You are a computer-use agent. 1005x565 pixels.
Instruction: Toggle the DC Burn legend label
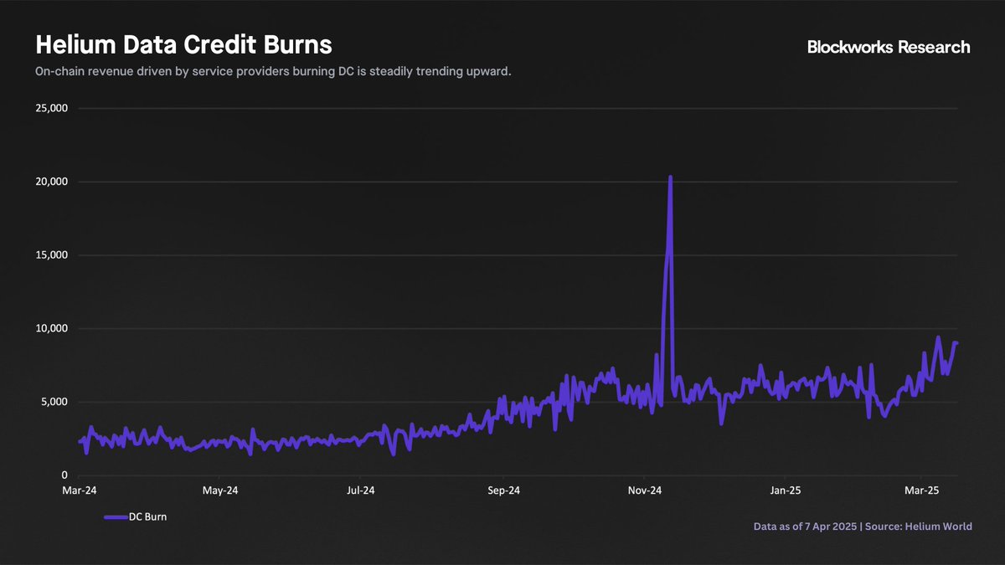coord(147,517)
